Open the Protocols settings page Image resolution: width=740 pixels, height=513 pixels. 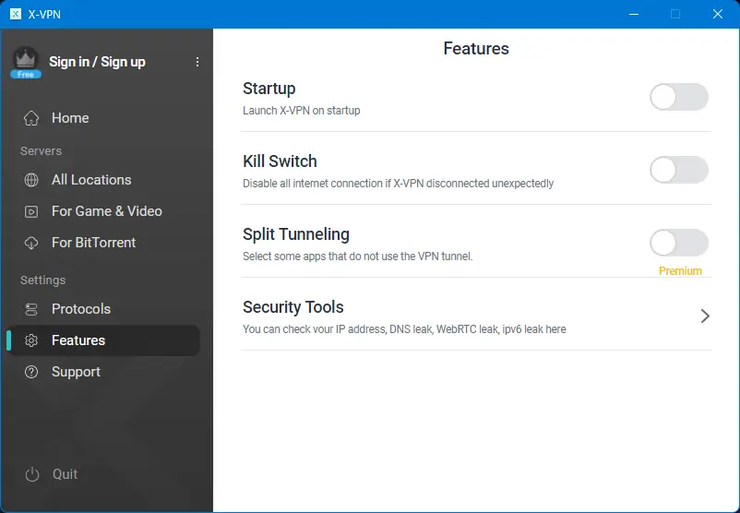[81, 309]
